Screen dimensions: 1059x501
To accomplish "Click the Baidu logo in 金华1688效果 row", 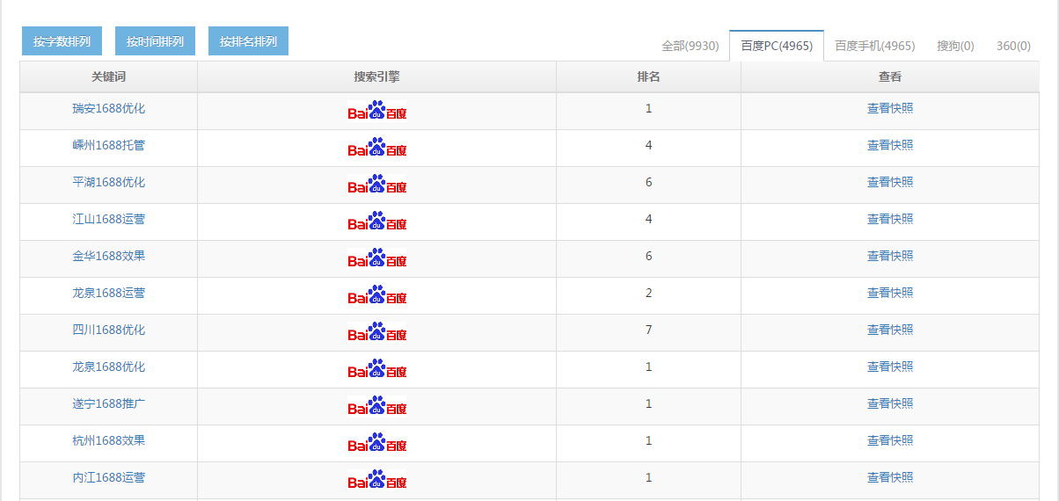I will point(377,258).
